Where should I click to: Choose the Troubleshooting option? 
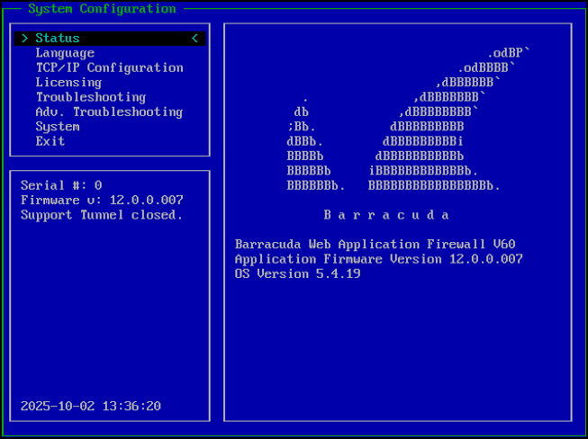click(x=90, y=97)
